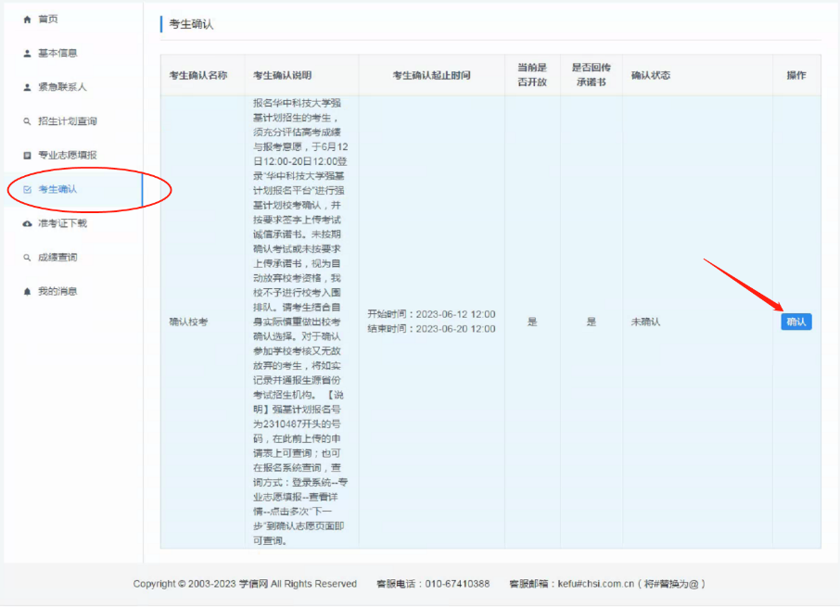Click the bell icon beside 我的消息
This screenshot has height=607, width=840.
click(x=27, y=291)
